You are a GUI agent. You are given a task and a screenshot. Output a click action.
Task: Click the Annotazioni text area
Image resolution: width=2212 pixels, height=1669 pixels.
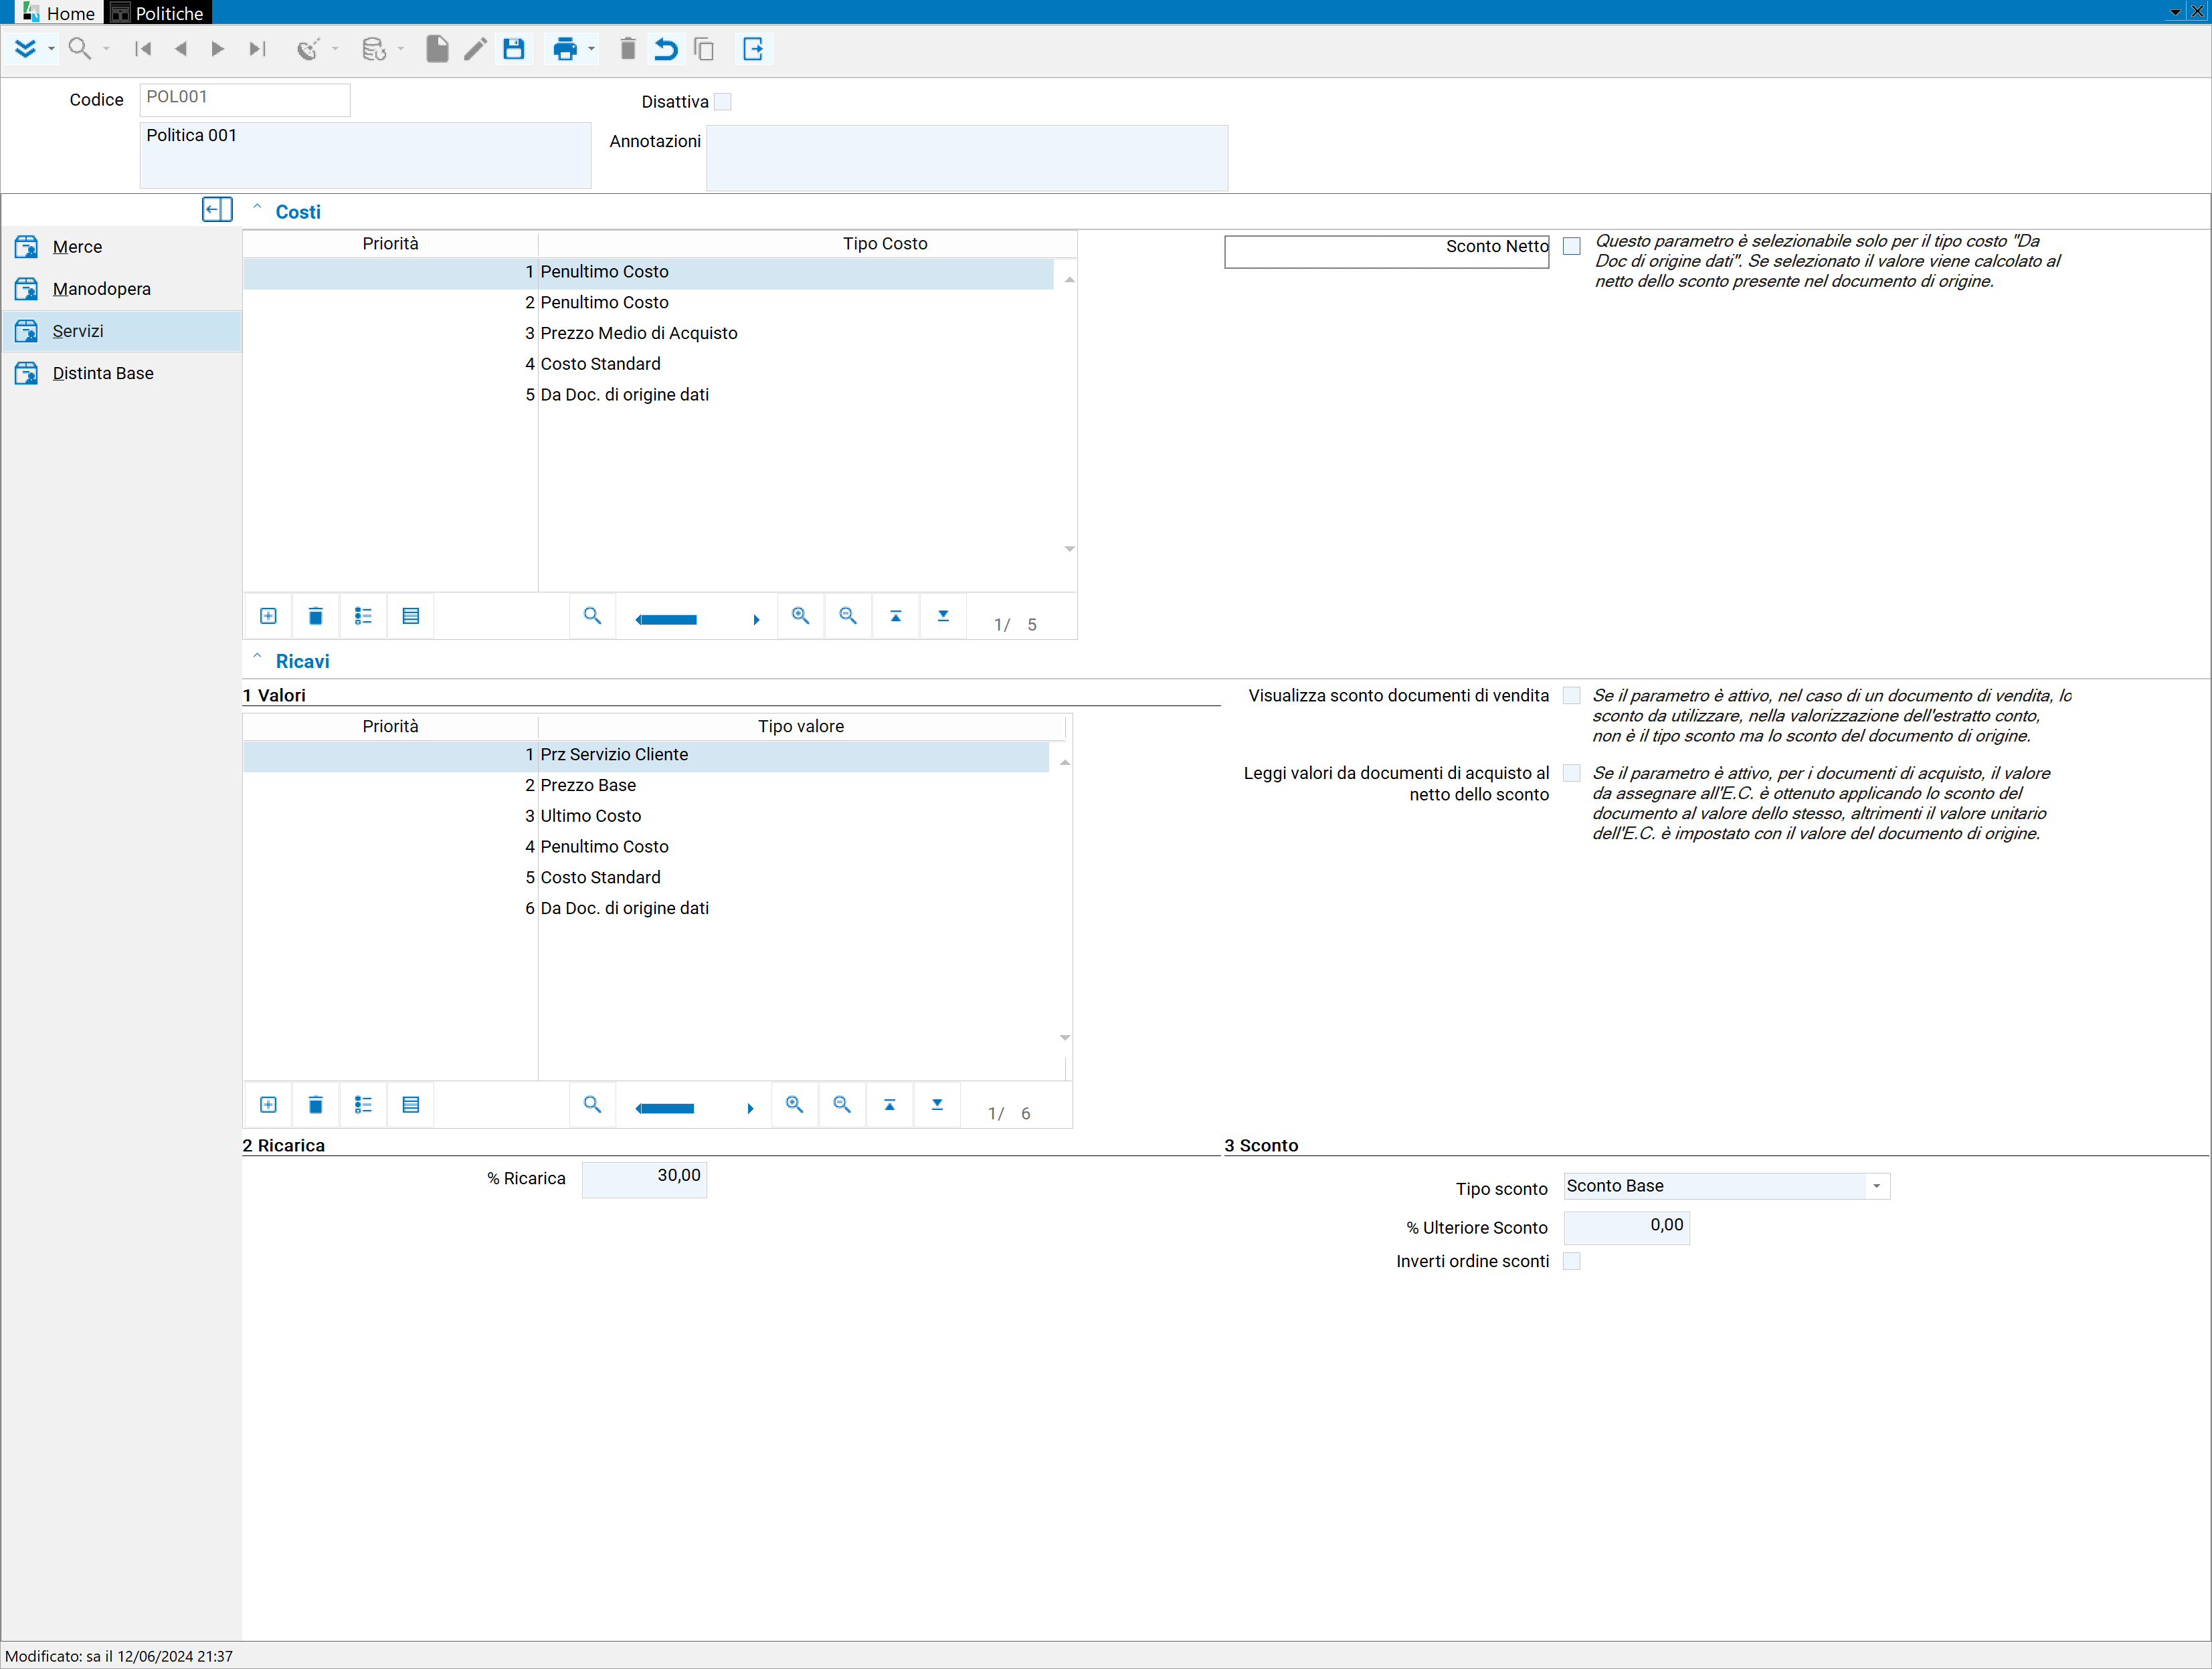point(967,158)
